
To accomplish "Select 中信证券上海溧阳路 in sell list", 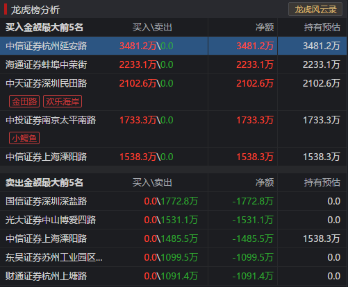I will tap(173, 238).
